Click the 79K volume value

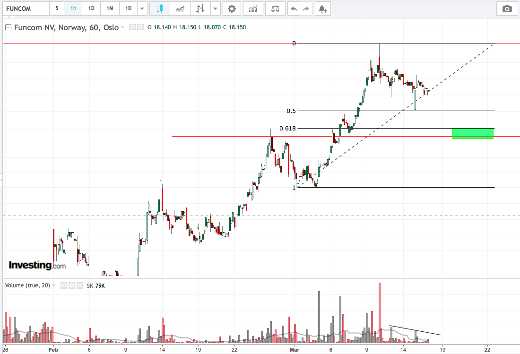100,286
